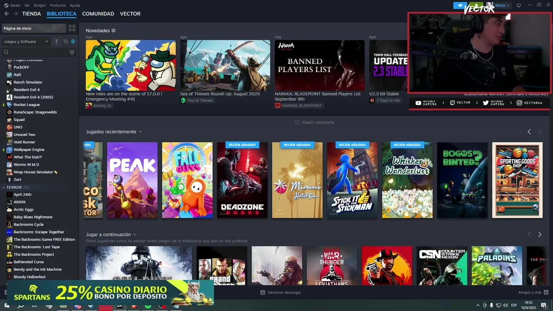Click Página de inicio button

(x=34, y=28)
